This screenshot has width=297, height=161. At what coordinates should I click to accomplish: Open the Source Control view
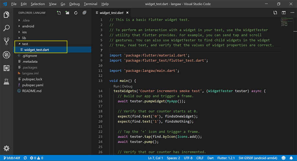(6, 41)
